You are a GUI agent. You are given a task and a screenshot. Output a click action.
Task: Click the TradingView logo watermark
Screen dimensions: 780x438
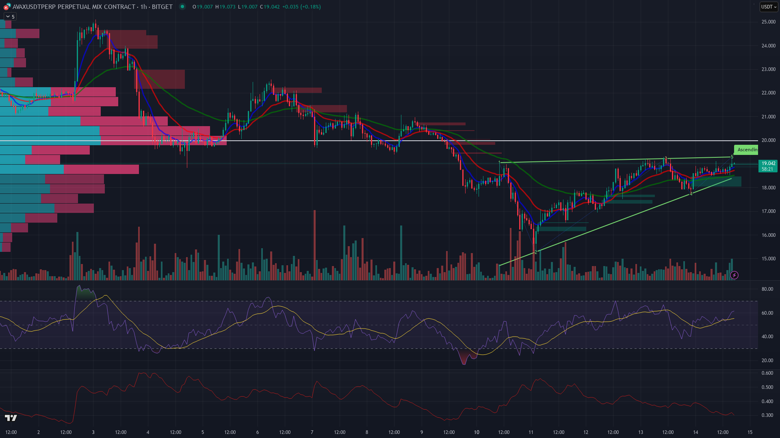pos(11,418)
